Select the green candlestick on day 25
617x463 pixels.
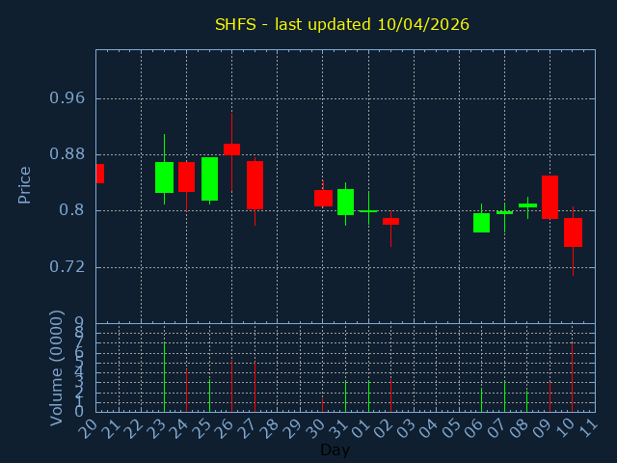click(x=209, y=178)
